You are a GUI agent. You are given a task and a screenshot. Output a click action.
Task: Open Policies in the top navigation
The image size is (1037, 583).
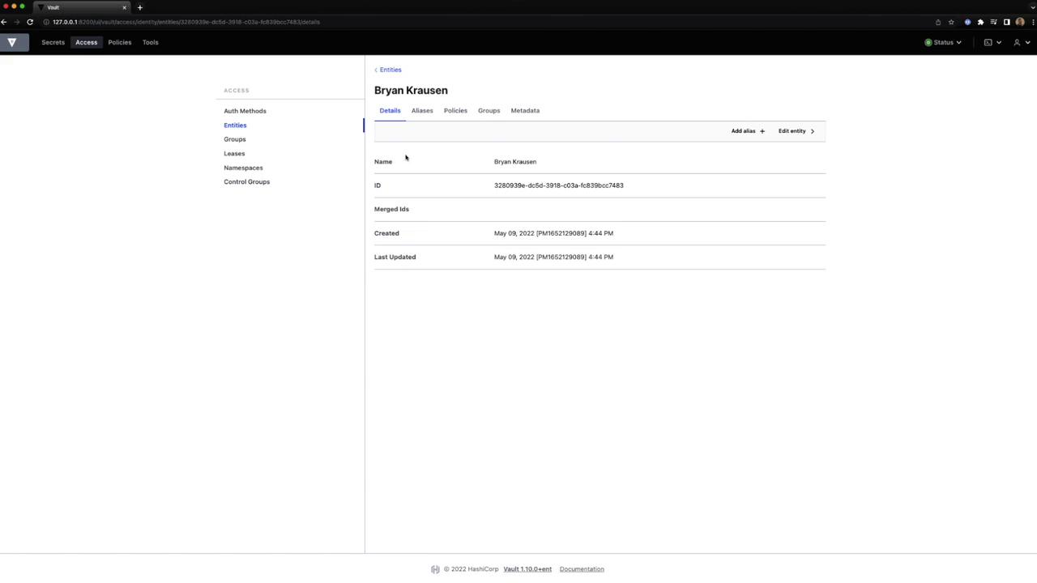coord(119,42)
